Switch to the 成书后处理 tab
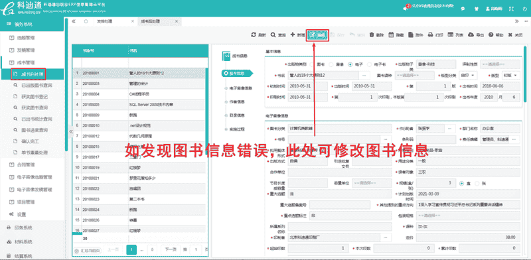Image resolution: width=531 pixels, height=260 pixels. coord(159,21)
